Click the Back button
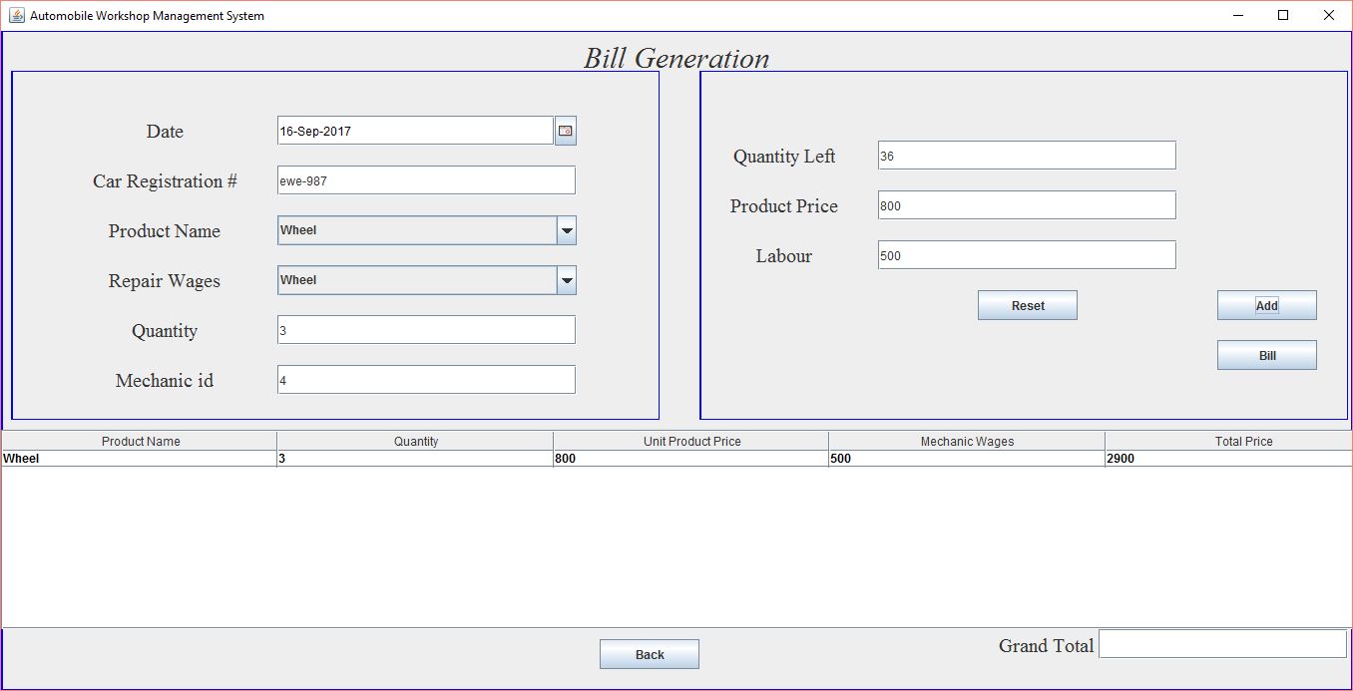Image resolution: width=1353 pixels, height=691 pixels. 649,653
